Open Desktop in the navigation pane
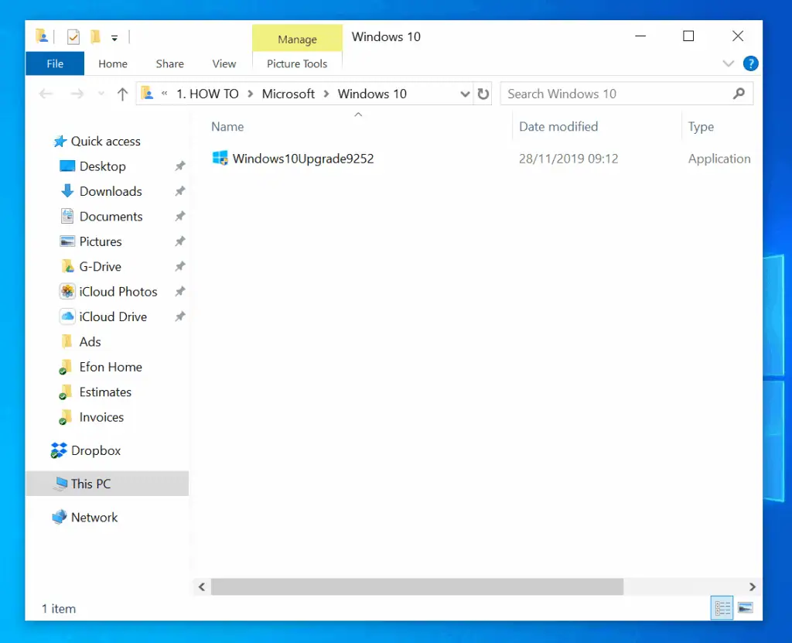This screenshot has width=792, height=643. pos(103,166)
